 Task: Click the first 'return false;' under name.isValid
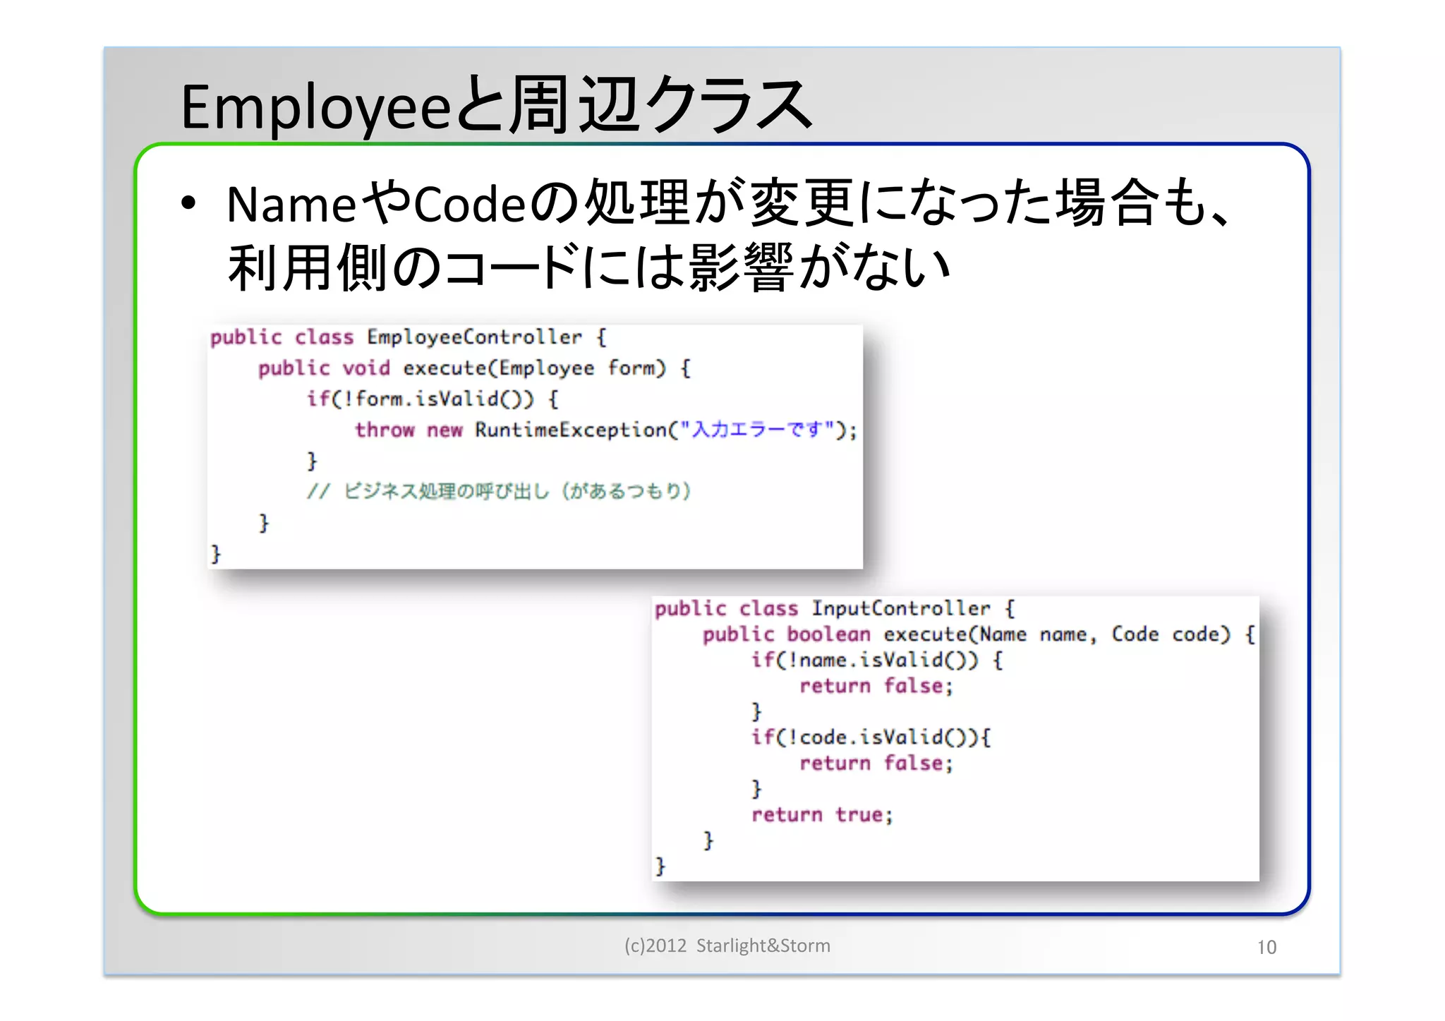click(876, 686)
